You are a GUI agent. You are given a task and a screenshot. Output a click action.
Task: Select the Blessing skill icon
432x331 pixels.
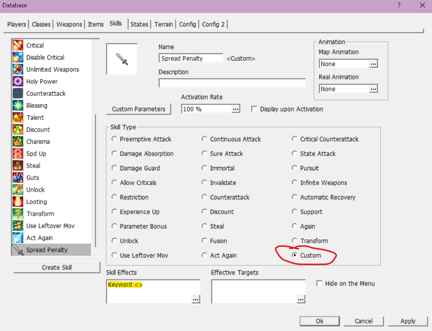(18, 106)
